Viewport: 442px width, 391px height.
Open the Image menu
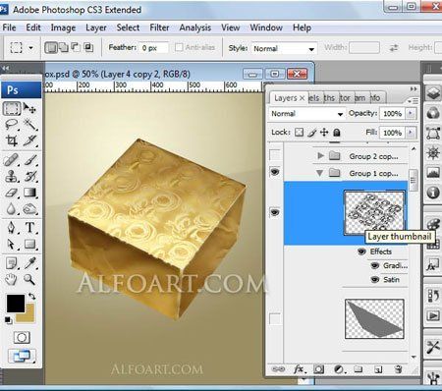[63, 28]
